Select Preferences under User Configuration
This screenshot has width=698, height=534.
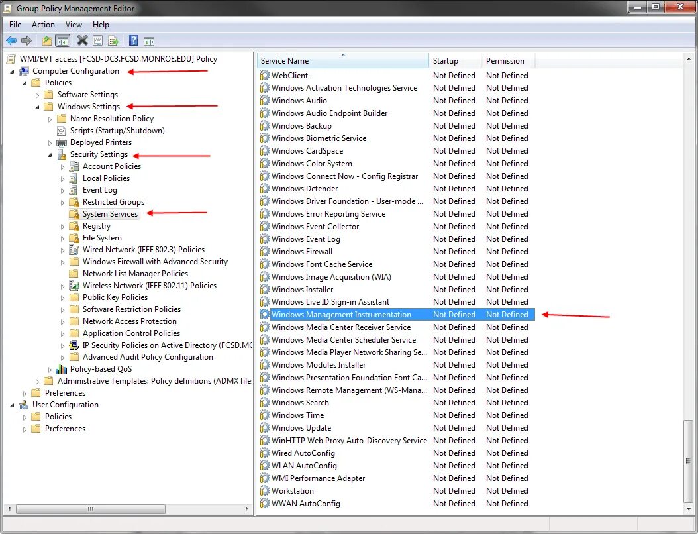(x=65, y=429)
